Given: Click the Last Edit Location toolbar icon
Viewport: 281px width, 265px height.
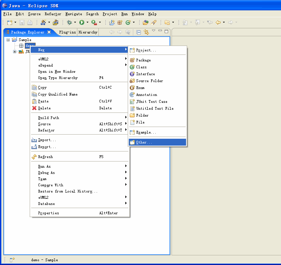Looking at the screenshot, I should click(x=210, y=22).
